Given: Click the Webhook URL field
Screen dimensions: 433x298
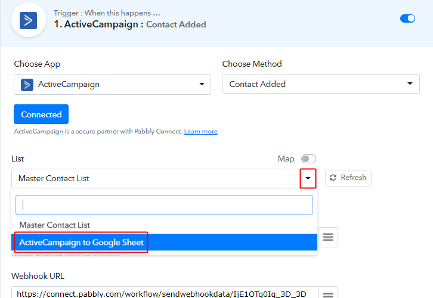Looking at the screenshot, I should tap(165, 293).
